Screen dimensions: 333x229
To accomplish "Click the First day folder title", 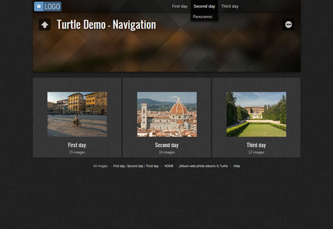I will pos(77,145).
